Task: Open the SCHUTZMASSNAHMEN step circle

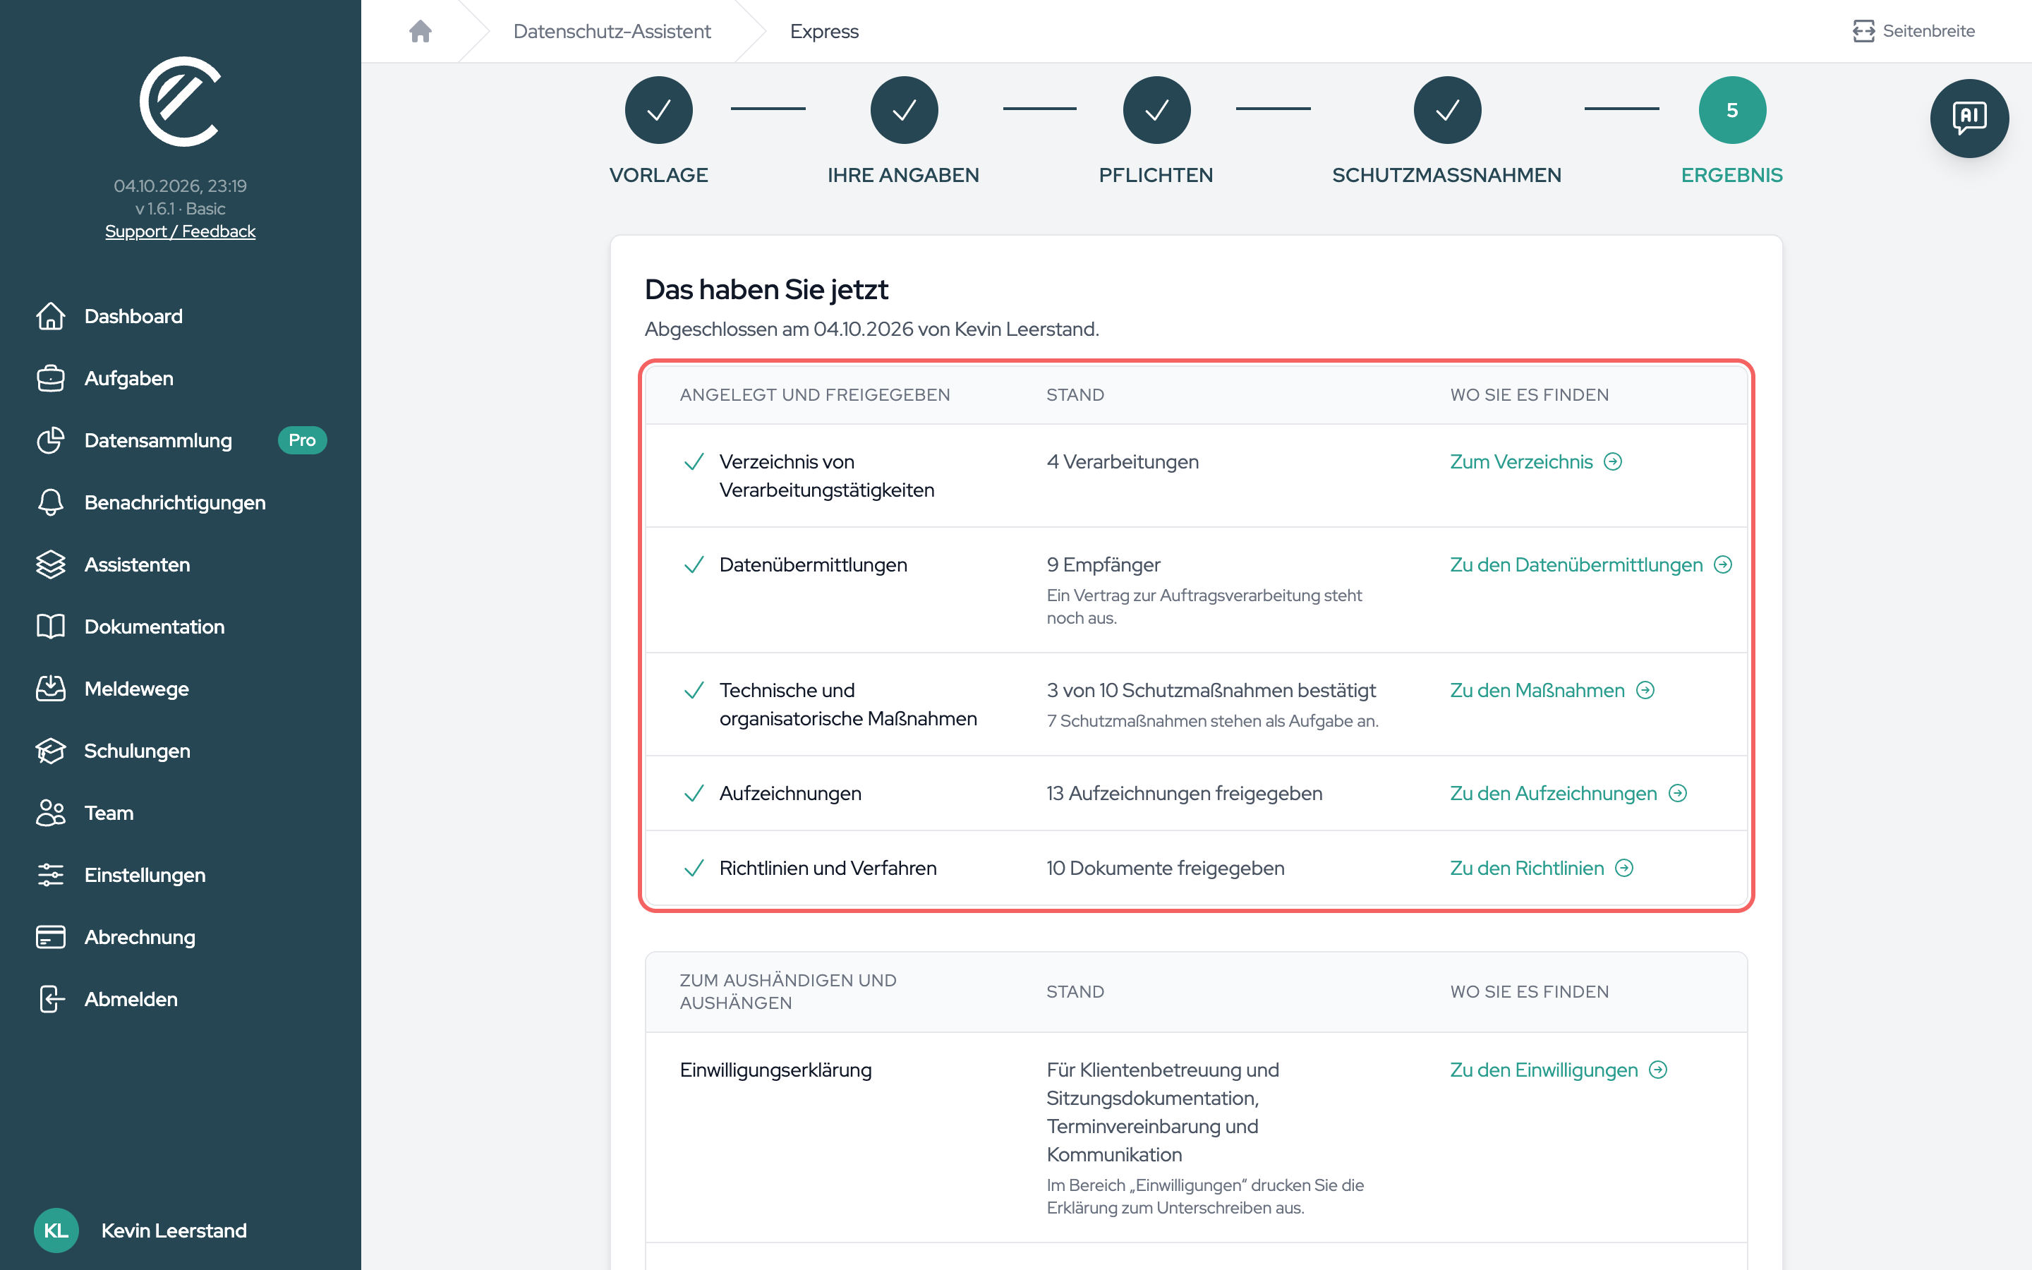Action: tap(1447, 110)
